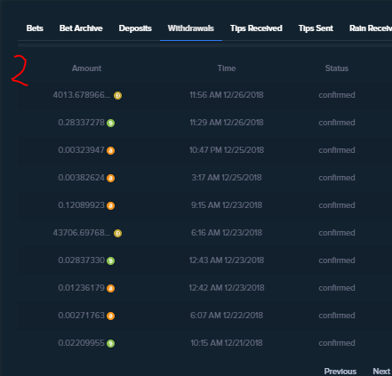Click time 12:43 AM 12/23/2018
Screen dimensions: 392x376
coord(227,260)
